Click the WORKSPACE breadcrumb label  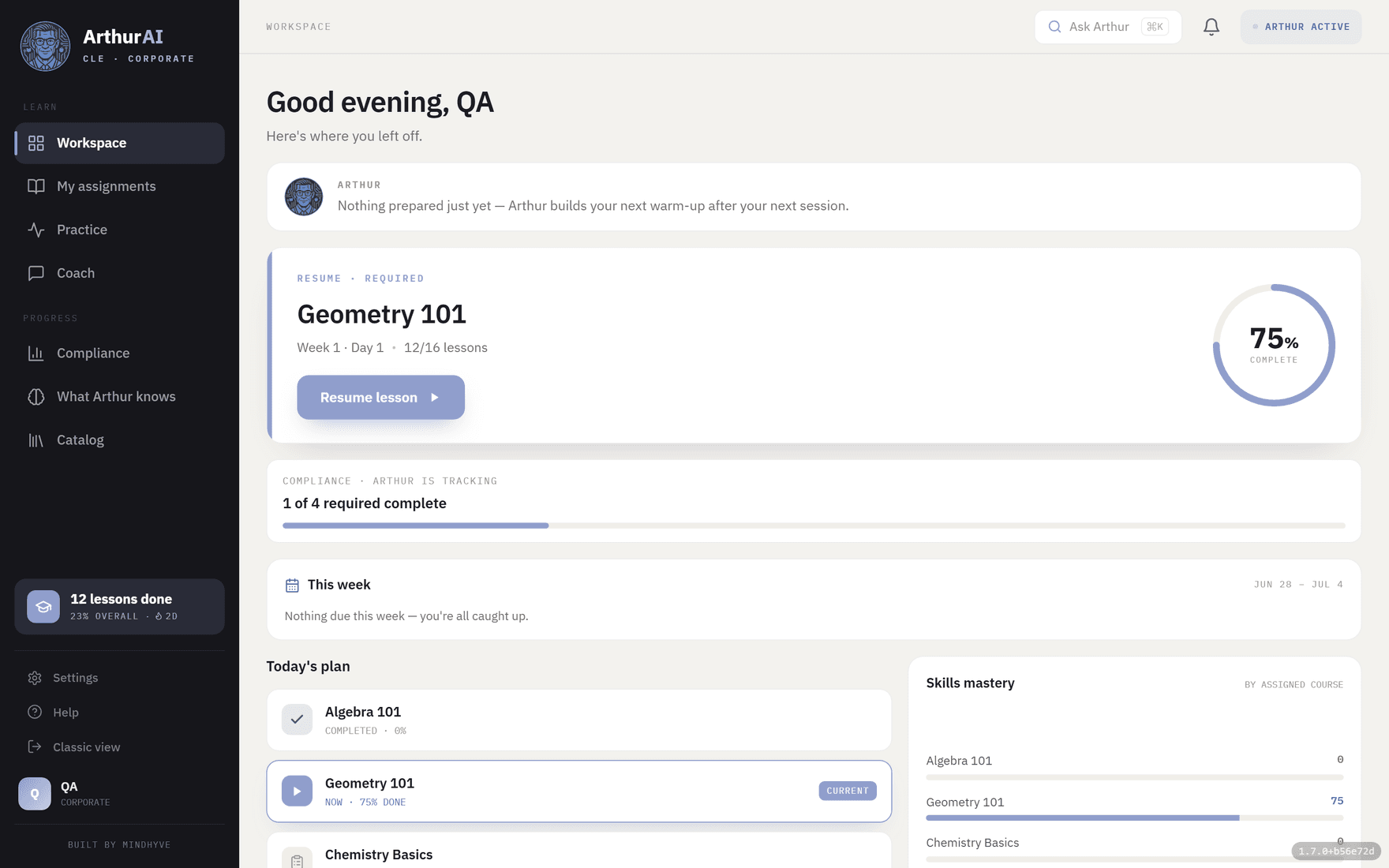tap(298, 27)
